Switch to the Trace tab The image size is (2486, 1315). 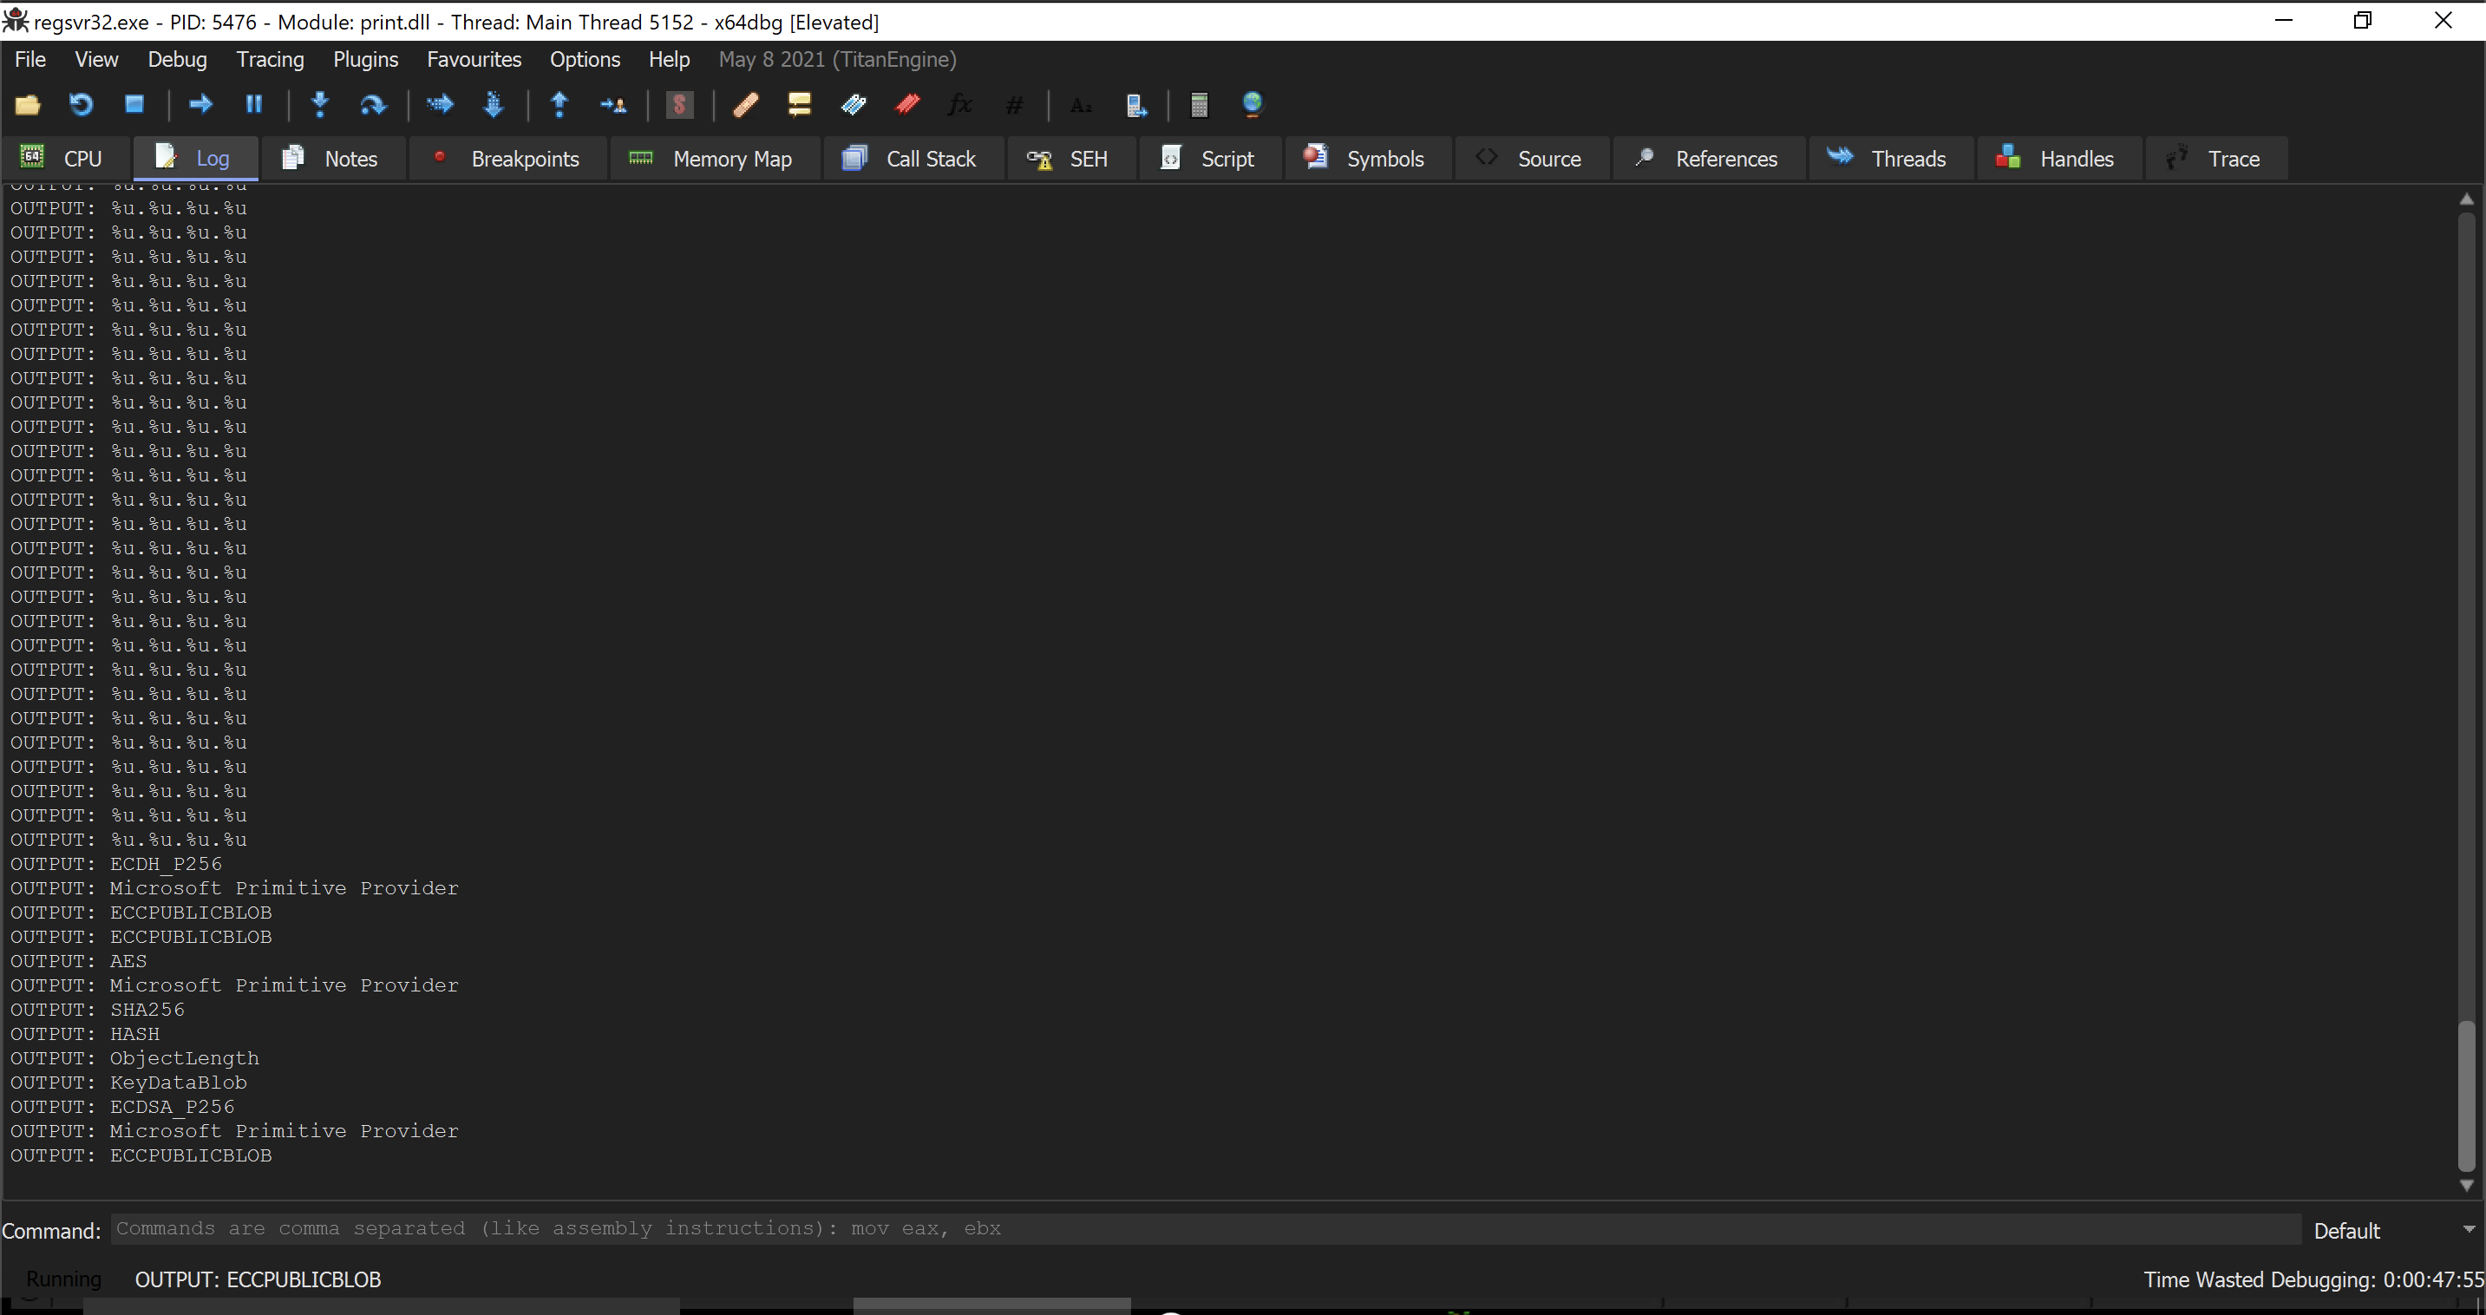tap(2215, 160)
